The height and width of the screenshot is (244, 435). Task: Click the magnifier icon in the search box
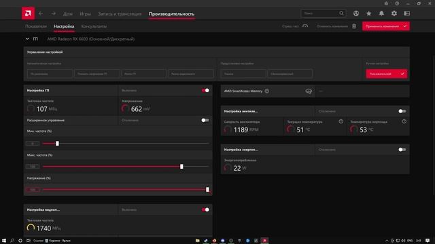pyautogui.click(x=341, y=14)
